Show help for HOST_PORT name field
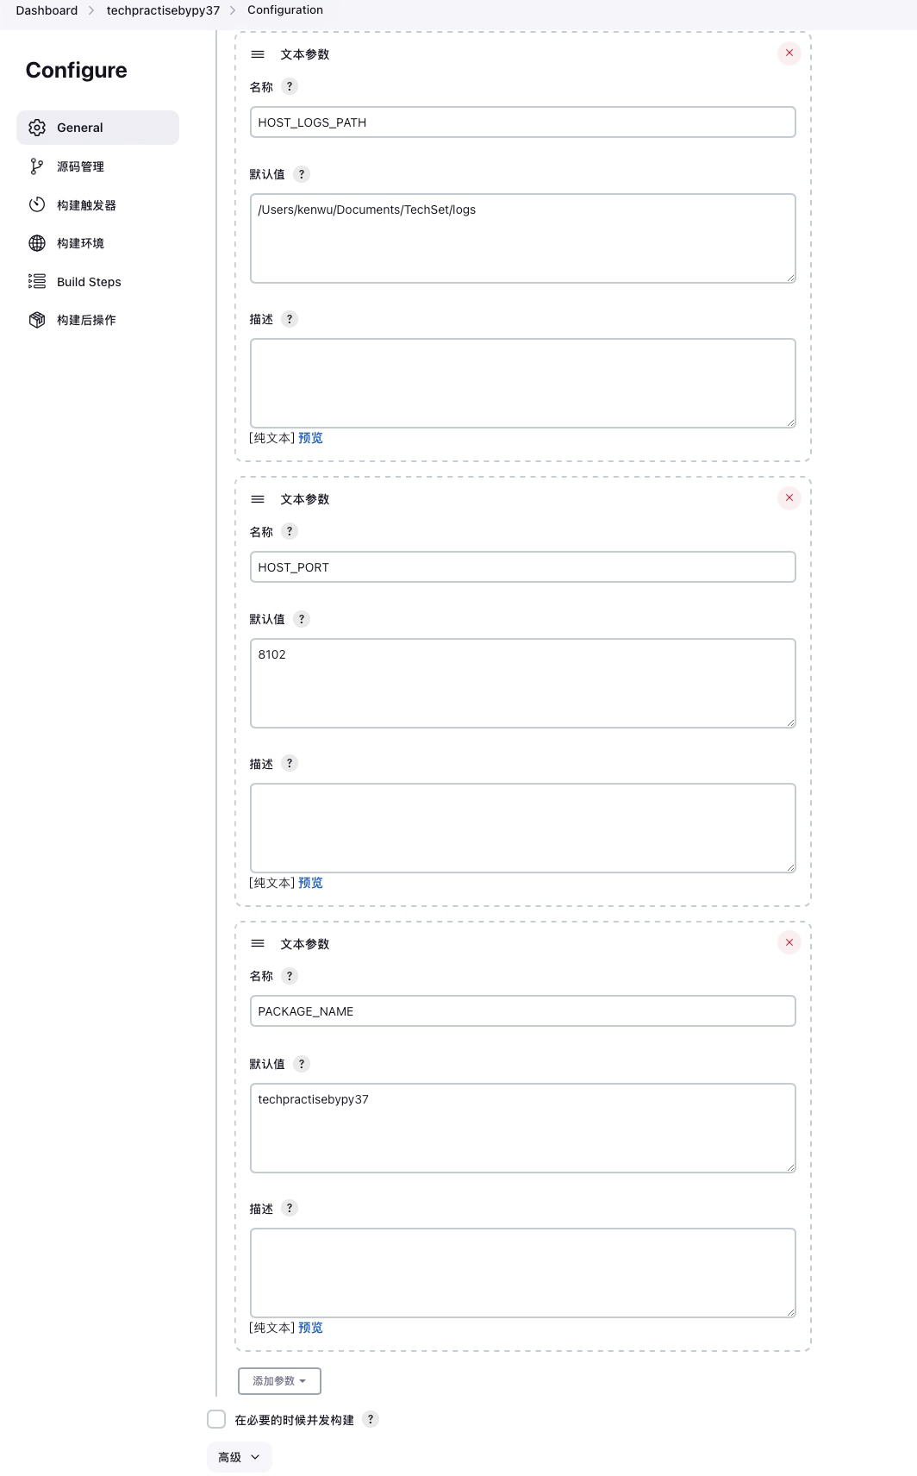 coord(290,532)
